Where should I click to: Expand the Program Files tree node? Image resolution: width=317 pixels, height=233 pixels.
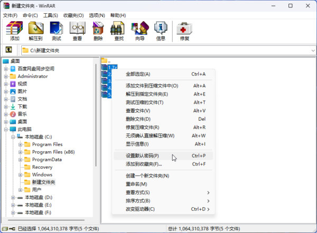(21, 144)
